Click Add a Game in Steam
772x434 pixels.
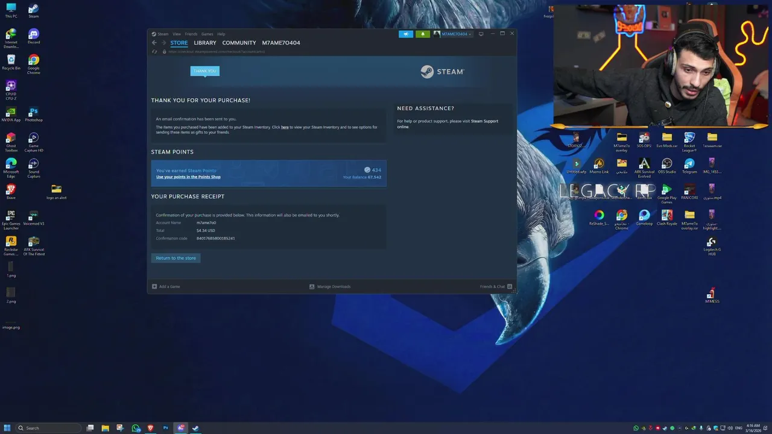[166, 286]
